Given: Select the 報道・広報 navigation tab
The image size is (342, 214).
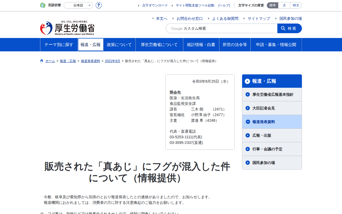Looking at the screenshot, I should click(x=91, y=45).
